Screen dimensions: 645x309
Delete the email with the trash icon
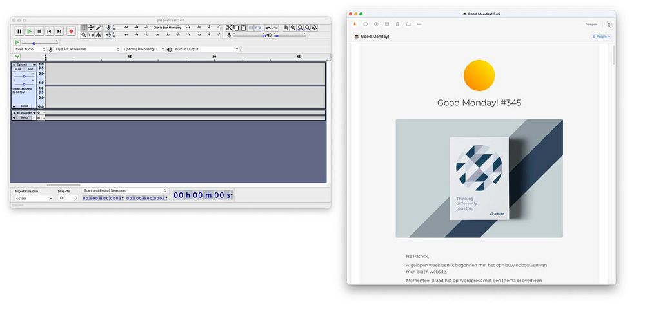pyautogui.click(x=397, y=25)
